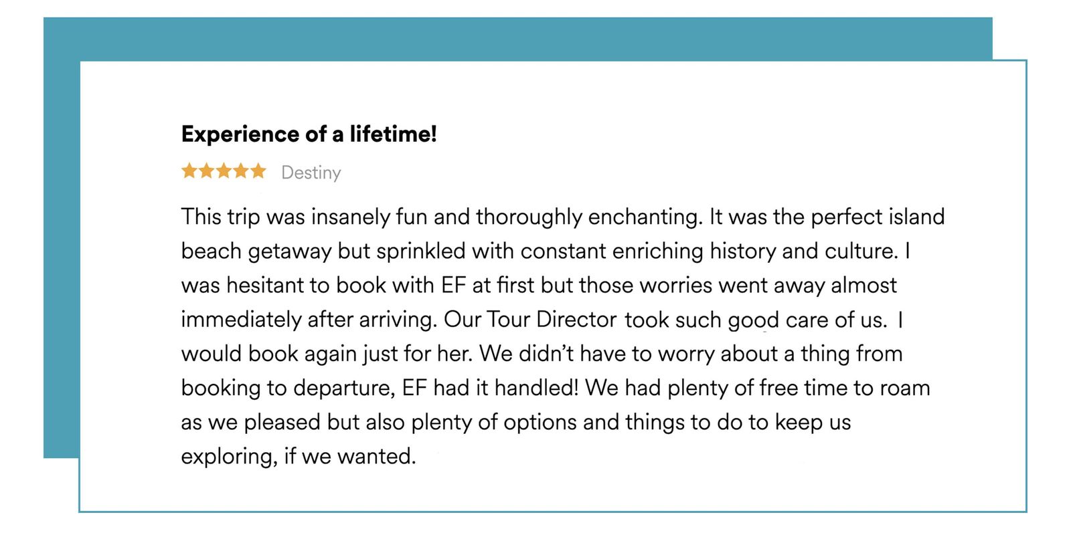Image resolution: width=1071 pixels, height=535 pixels.
Task: Click 'beach getaway' in the review text
Action: click(x=256, y=251)
